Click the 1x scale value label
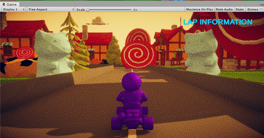 tap(135, 10)
